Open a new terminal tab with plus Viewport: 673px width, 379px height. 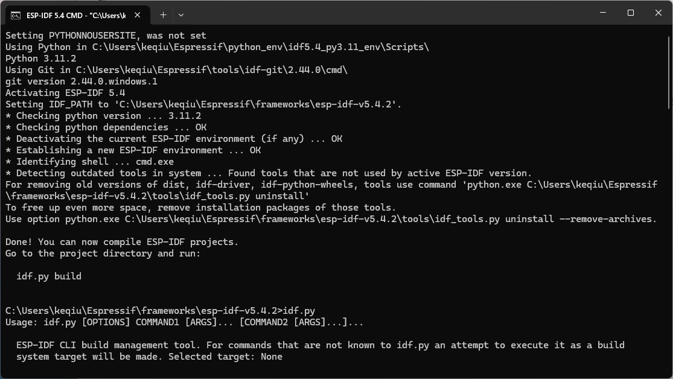[163, 14]
